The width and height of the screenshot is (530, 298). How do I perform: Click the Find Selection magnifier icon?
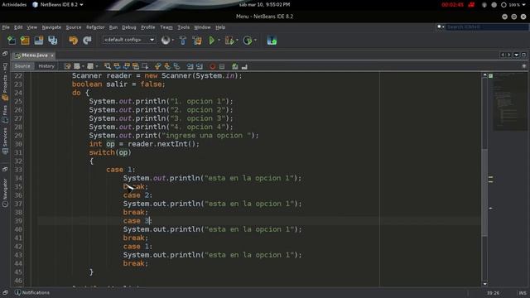(x=108, y=66)
